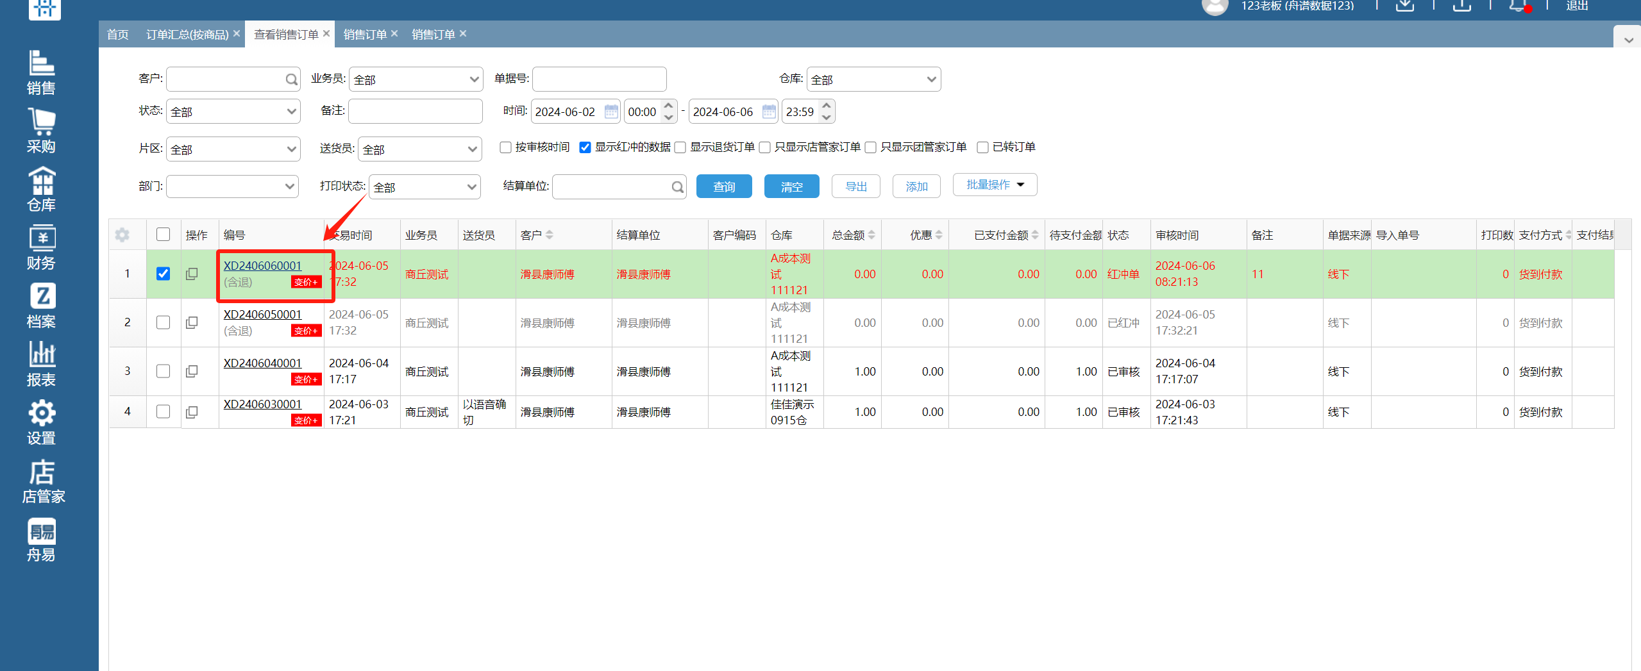Open order link XD2406050001
This screenshot has height=671, width=1641.
[262, 315]
